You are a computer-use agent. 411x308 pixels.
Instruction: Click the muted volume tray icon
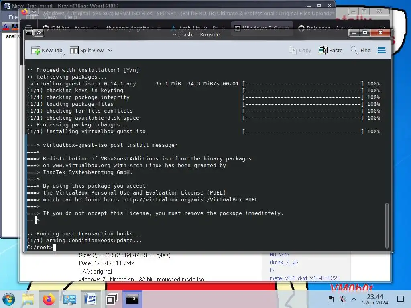[342, 299]
